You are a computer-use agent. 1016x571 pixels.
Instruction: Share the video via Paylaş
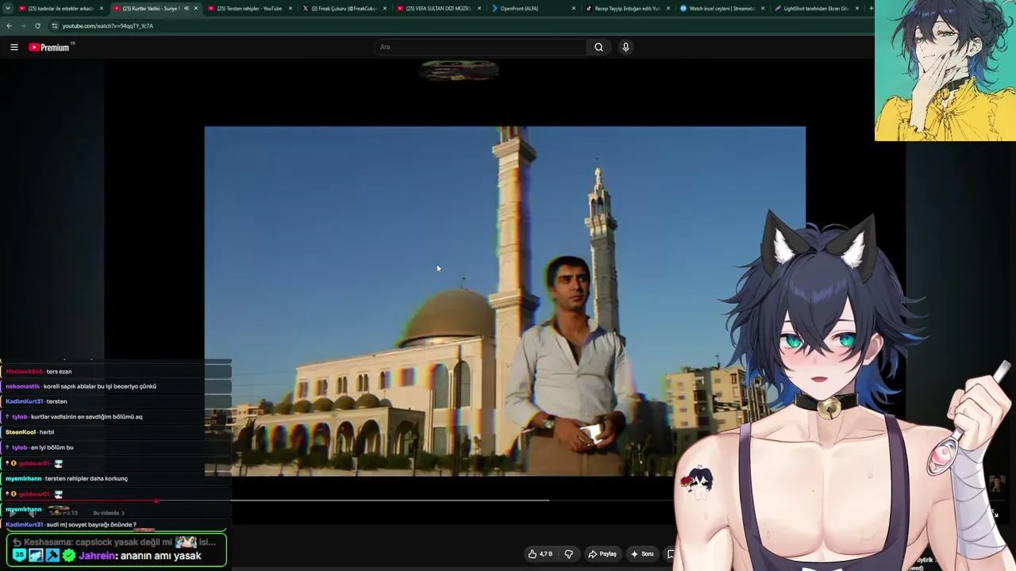[x=602, y=554]
